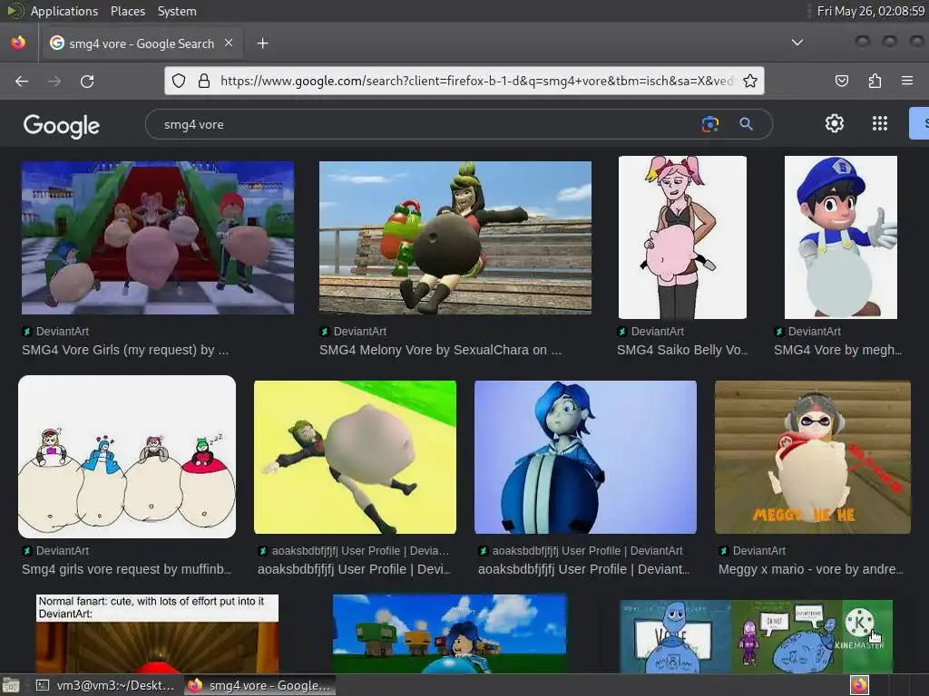Open the Google apps grid
This screenshot has height=696, width=929.
point(880,123)
